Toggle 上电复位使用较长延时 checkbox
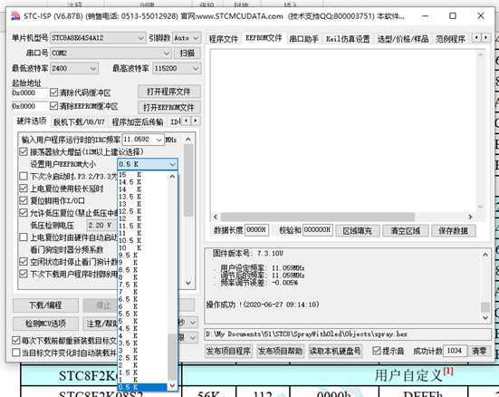The height and width of the screenshot is (397, 499). pyautogui.click(x=24, y=189)
